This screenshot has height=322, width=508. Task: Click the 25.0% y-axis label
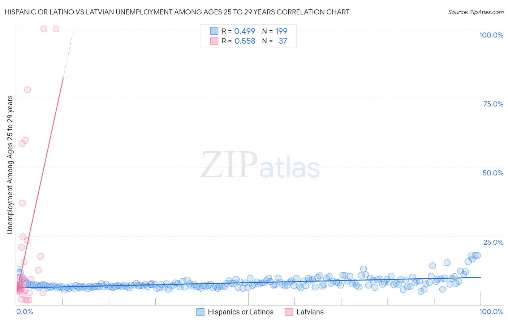coord(493,242)
